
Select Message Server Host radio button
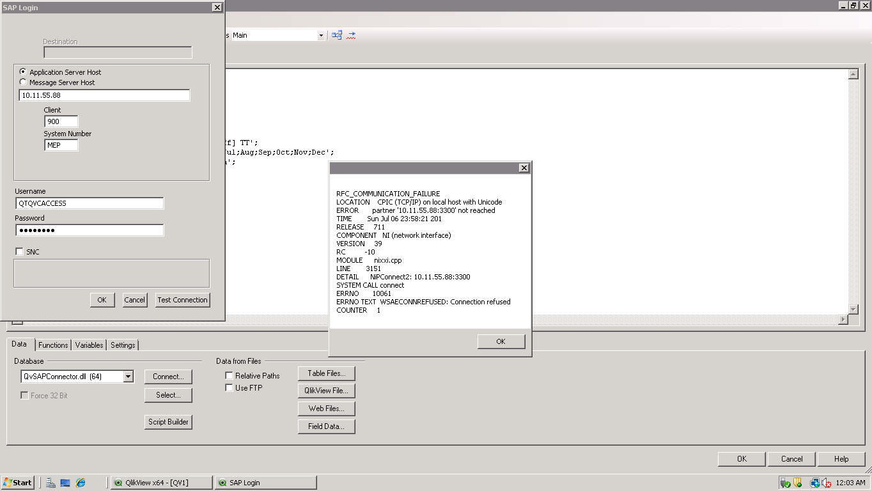coord(23,82)
